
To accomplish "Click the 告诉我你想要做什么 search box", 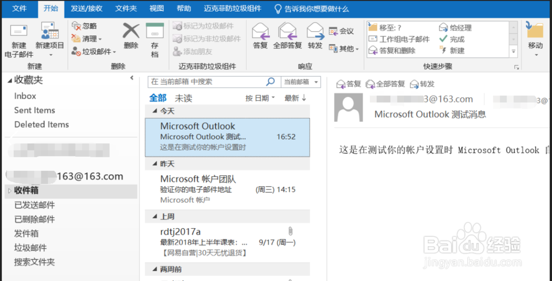I will pos(311,9).
